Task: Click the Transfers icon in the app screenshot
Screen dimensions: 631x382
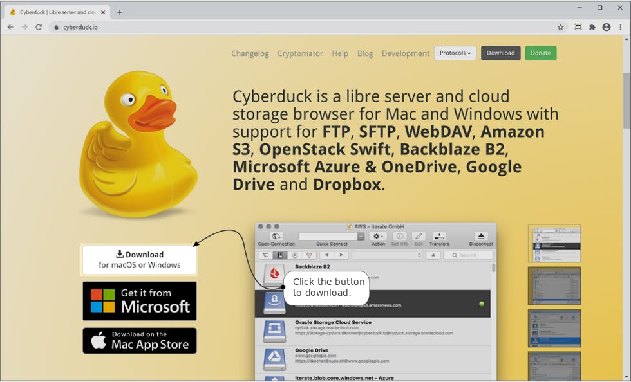Action: 439,237
